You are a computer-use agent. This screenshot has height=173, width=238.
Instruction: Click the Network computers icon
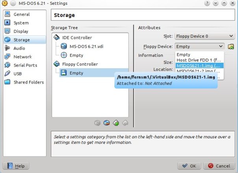click(7, 56)
